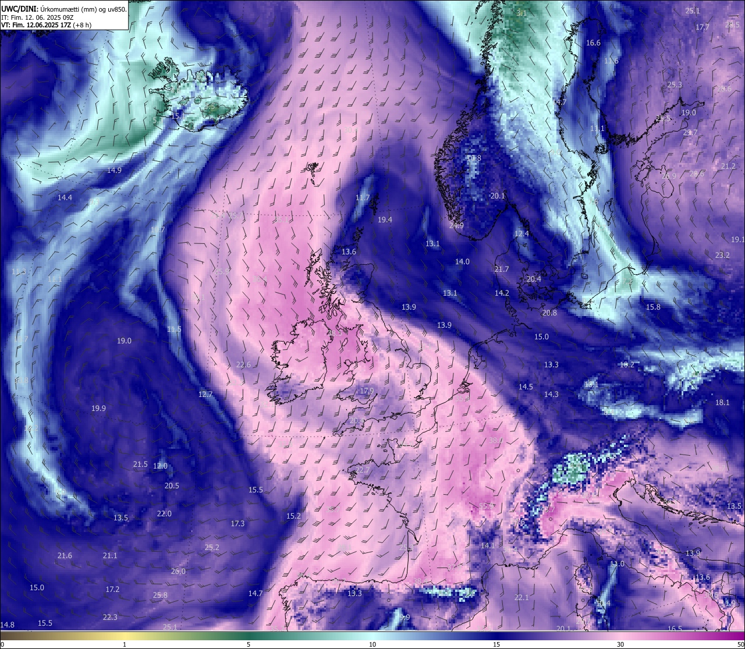745x649 pixels.
Task: Click the map value 12.4
Action: pos(521,234)
